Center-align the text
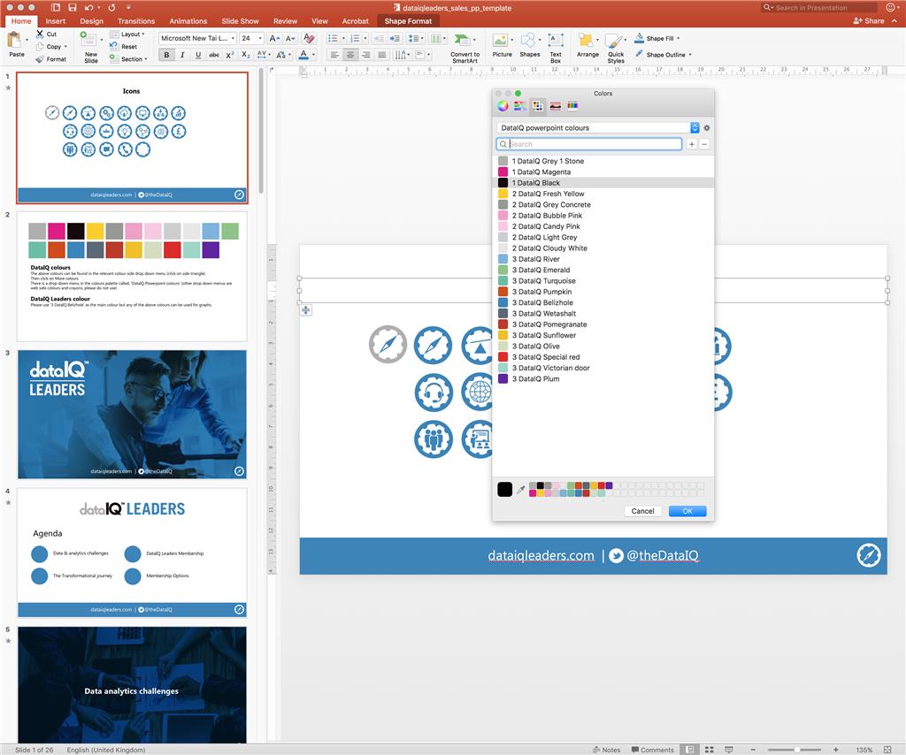Image resolution: width=906 pixels, height=755 pixels. (349, 55)
